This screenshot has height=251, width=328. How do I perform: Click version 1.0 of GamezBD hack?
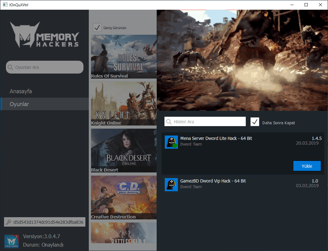coord(315,181)
